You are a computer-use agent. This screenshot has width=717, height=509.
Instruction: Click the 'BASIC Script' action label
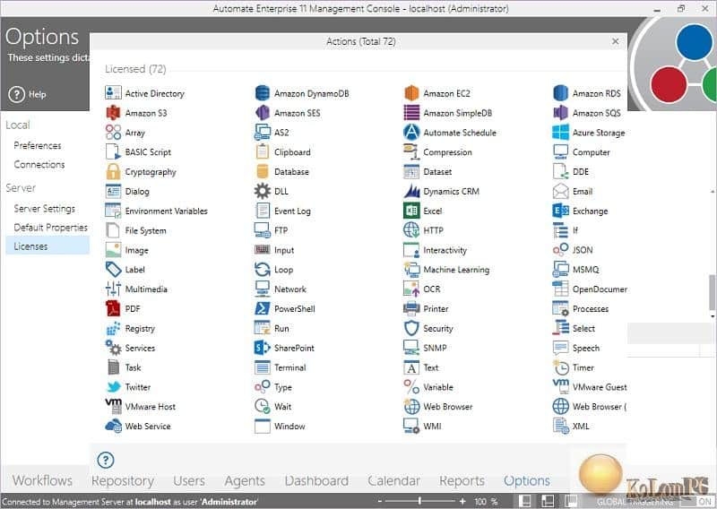tap(148, 152)
